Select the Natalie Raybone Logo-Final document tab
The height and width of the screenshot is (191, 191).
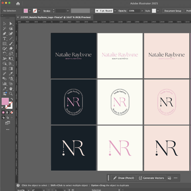[56, 17]
